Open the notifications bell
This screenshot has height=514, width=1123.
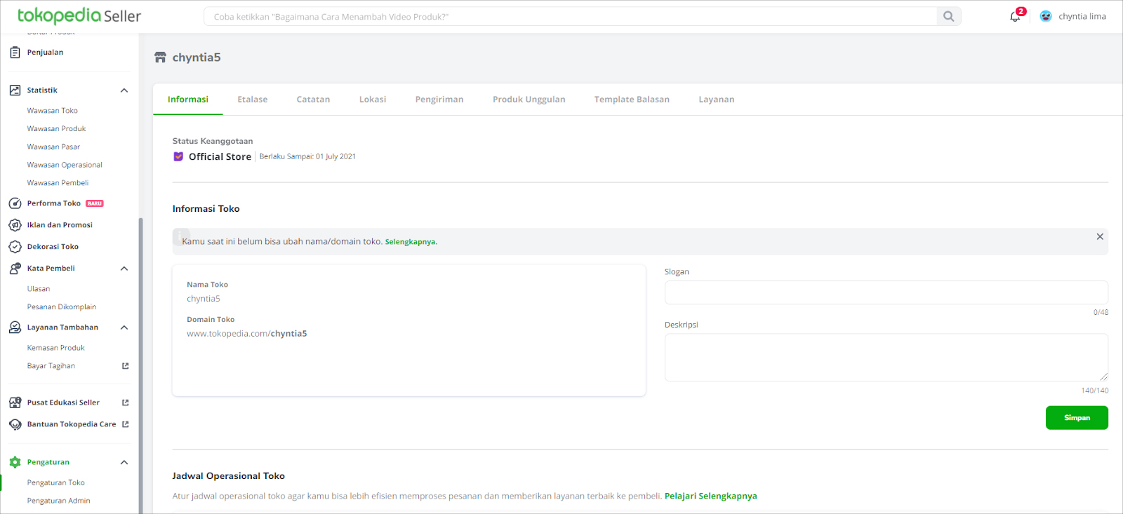tap(1016, 16)
